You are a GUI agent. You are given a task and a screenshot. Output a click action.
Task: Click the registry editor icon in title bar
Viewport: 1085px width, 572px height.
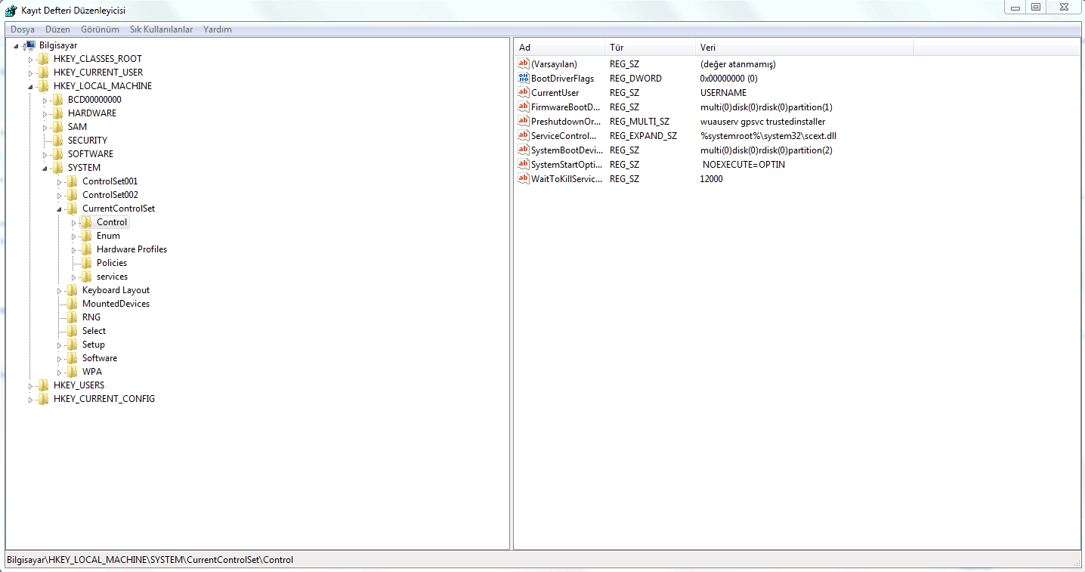click(11, 11)
